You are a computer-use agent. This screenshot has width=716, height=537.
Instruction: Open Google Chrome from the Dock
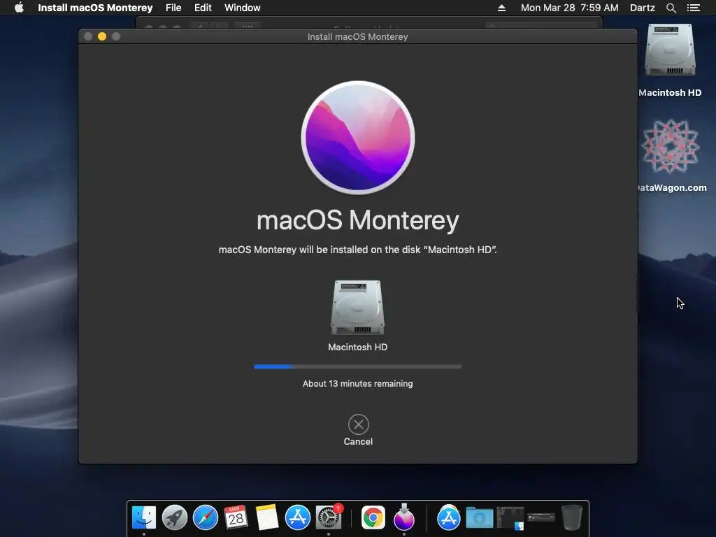pyautogui.click(x=373, y=518)
